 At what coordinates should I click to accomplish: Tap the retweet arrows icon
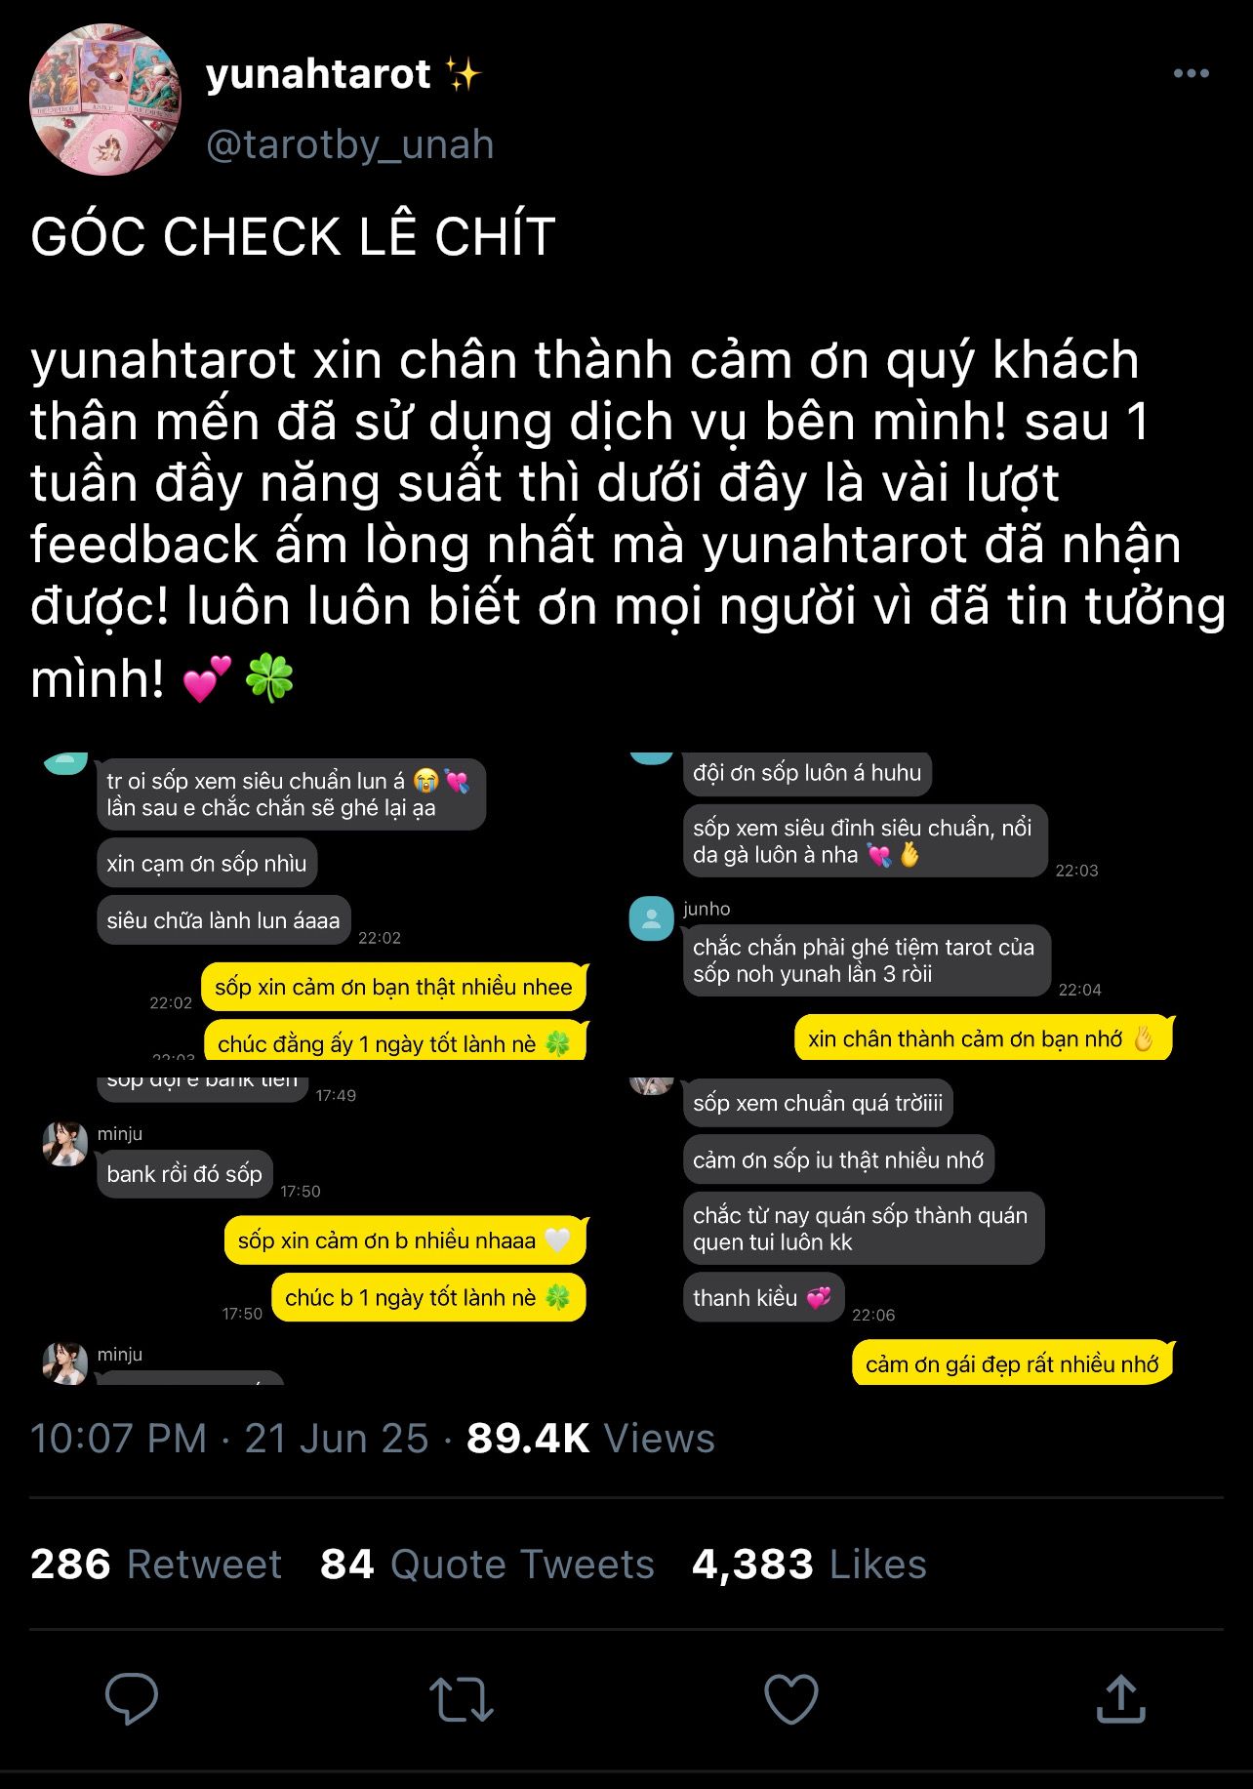pos(462,1699)
